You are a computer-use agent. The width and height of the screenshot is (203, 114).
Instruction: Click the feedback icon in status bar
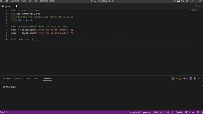tap(198, 112)
